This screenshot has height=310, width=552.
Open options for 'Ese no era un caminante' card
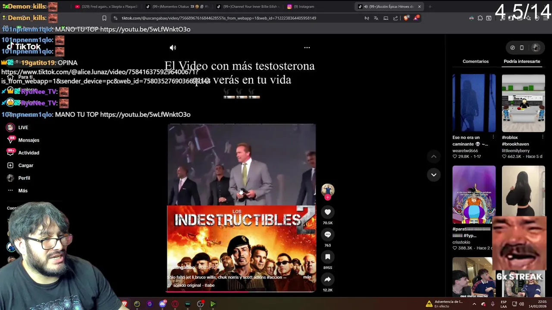[493, 137]
